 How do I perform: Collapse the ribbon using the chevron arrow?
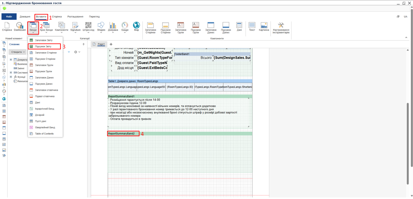click(x=406, y=38)
